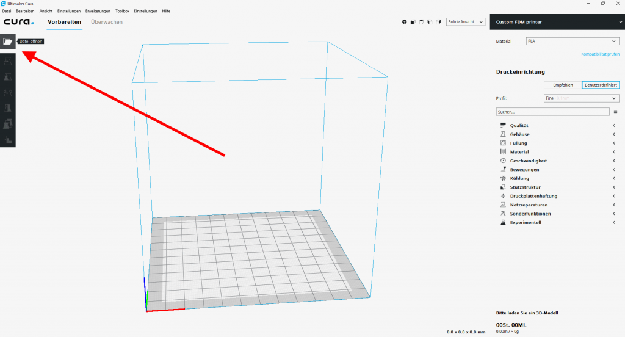Click the Druckeinrichtung heading
The image size is (625, 337).
[521, 72]
